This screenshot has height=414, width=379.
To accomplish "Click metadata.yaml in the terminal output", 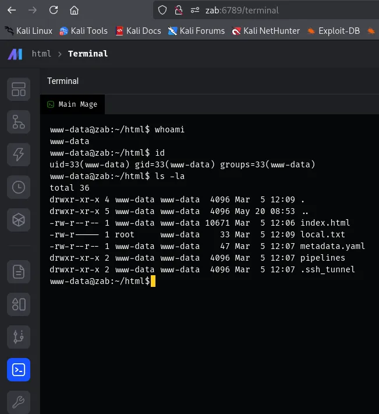I will pyautogui.click(x=332, y=246).
